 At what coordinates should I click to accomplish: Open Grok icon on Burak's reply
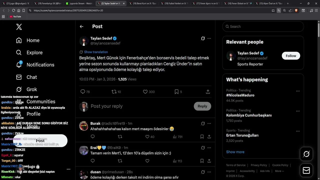click(x=203, y=123)
